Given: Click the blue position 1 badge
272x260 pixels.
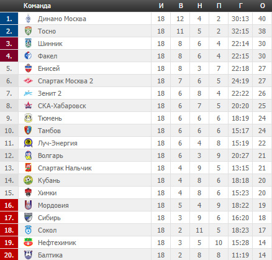Looking at the screenshot, I should pos(9,19).
